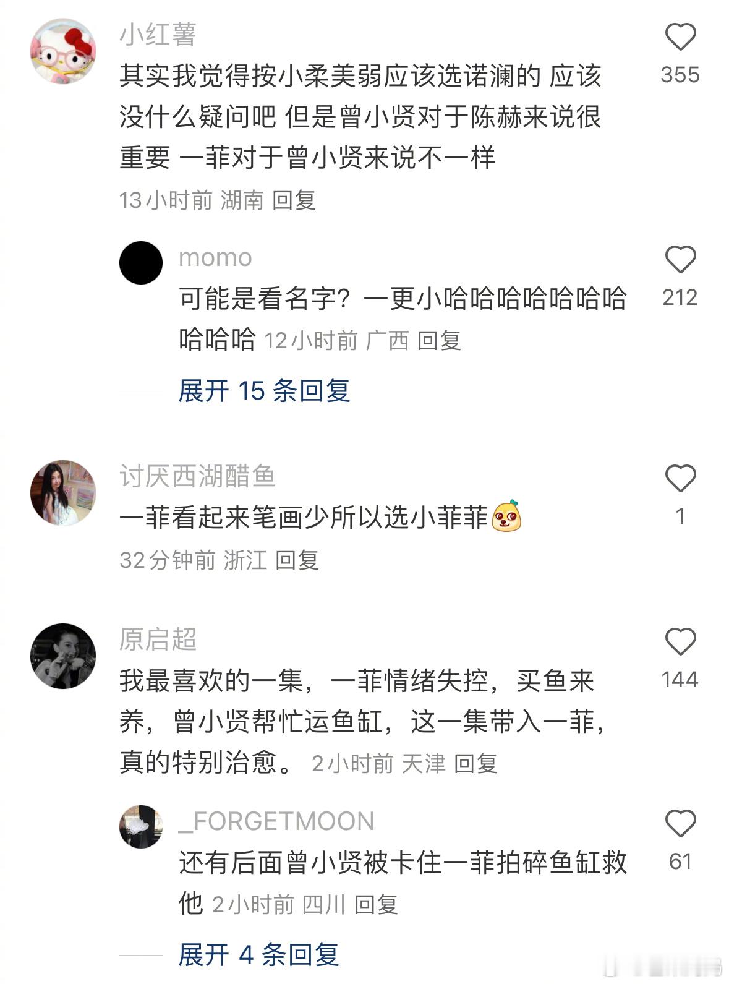Image resolution: width=729 pixels, height=984 pixels.
Task: Open 原启超's profile avatar
Action: pos(63,656)
